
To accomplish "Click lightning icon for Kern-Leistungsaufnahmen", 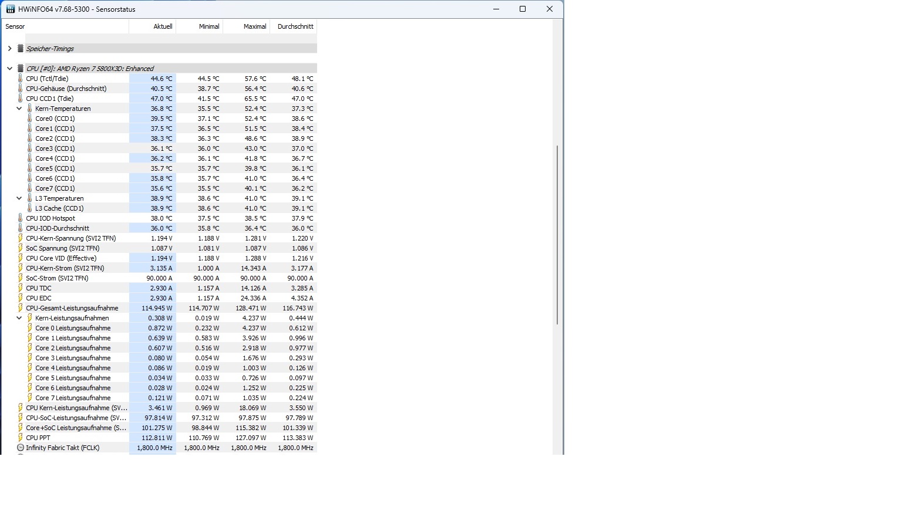I will coord(30,318).
